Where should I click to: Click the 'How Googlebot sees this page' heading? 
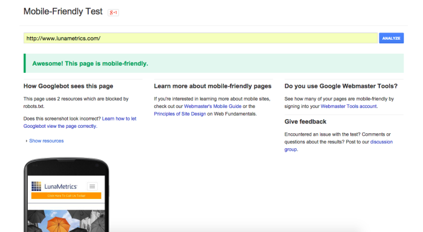pyautogui.click(x=68, y=86)
